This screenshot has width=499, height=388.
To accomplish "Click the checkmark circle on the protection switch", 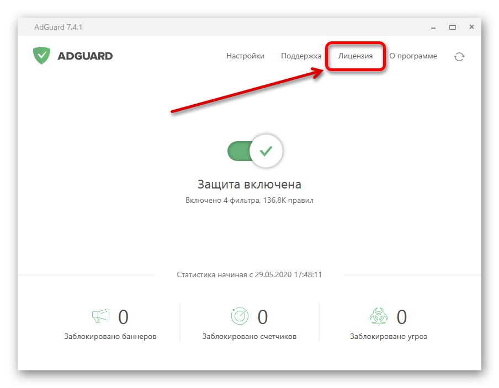I will [x=265, y=150].
